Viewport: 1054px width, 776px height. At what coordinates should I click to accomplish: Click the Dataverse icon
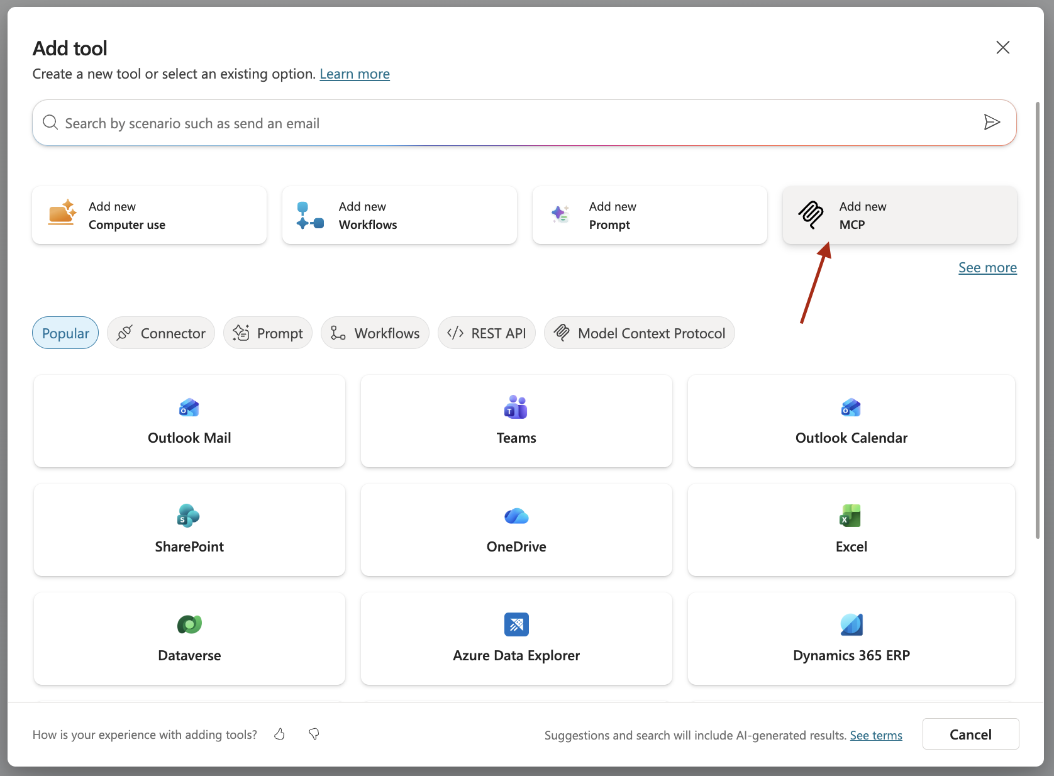coord(189,624)
